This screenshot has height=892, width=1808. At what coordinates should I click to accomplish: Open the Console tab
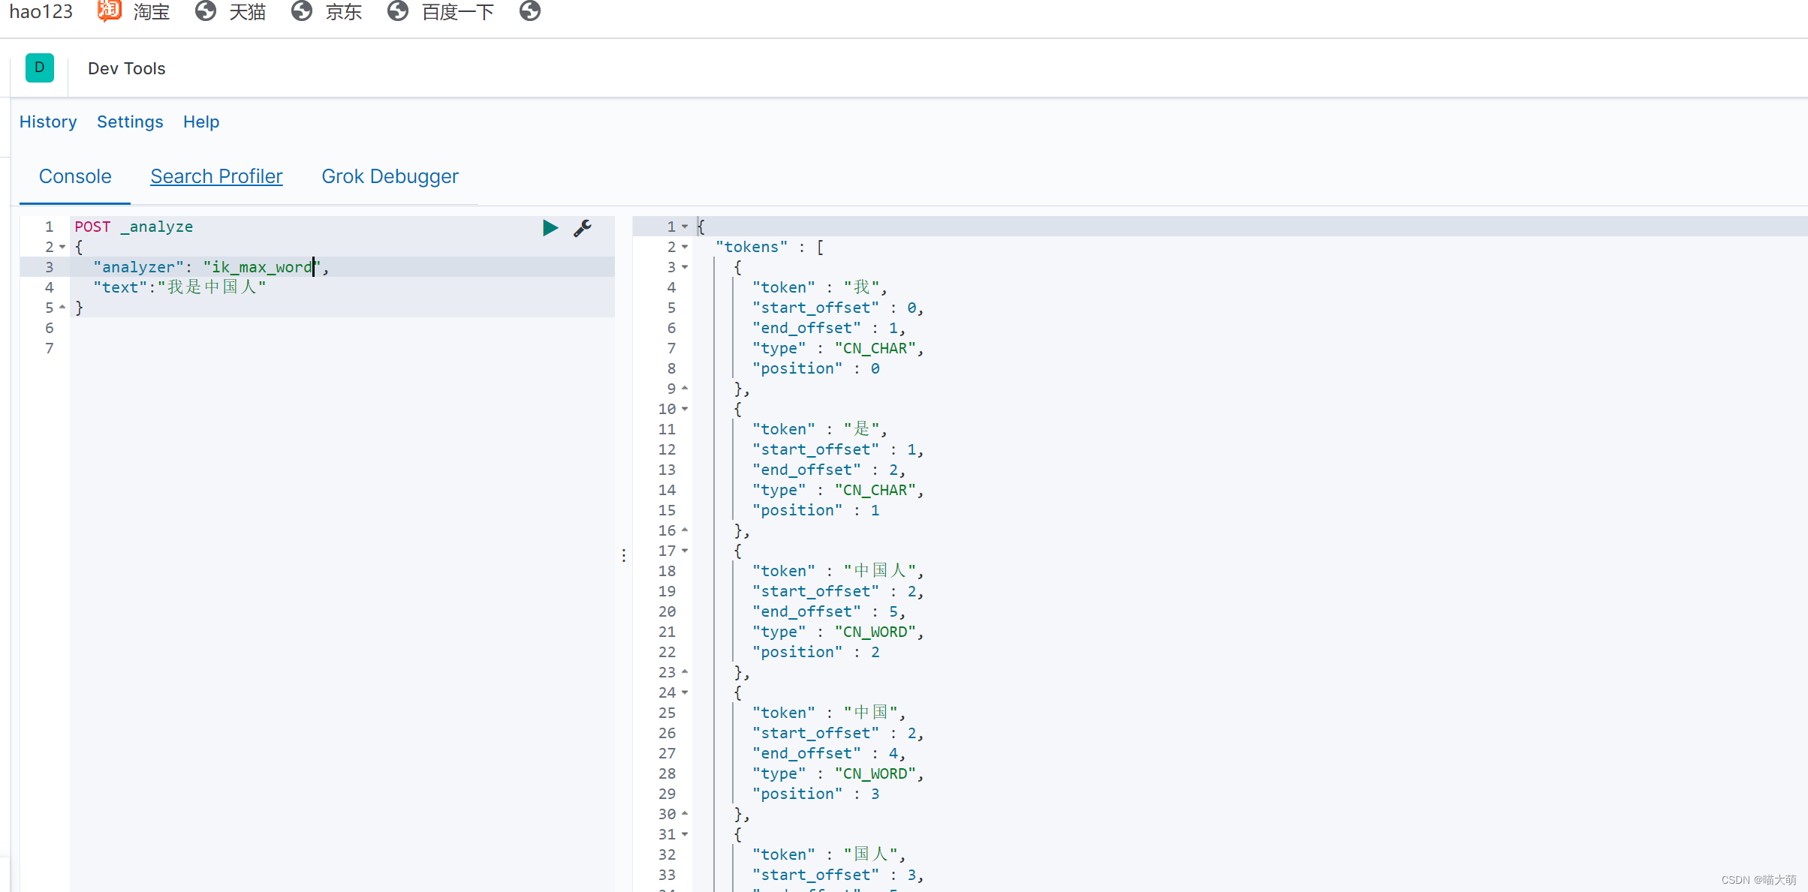(x=75, y=176)
